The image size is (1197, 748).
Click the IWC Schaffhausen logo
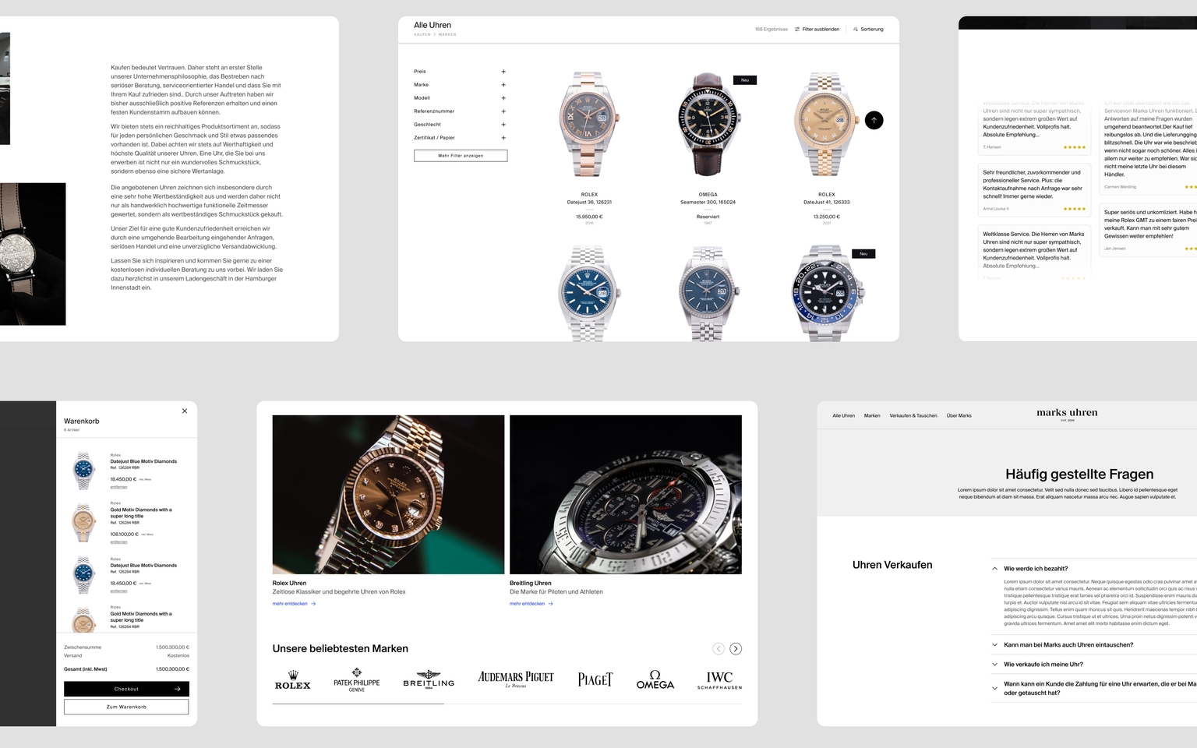pos(719,680)
